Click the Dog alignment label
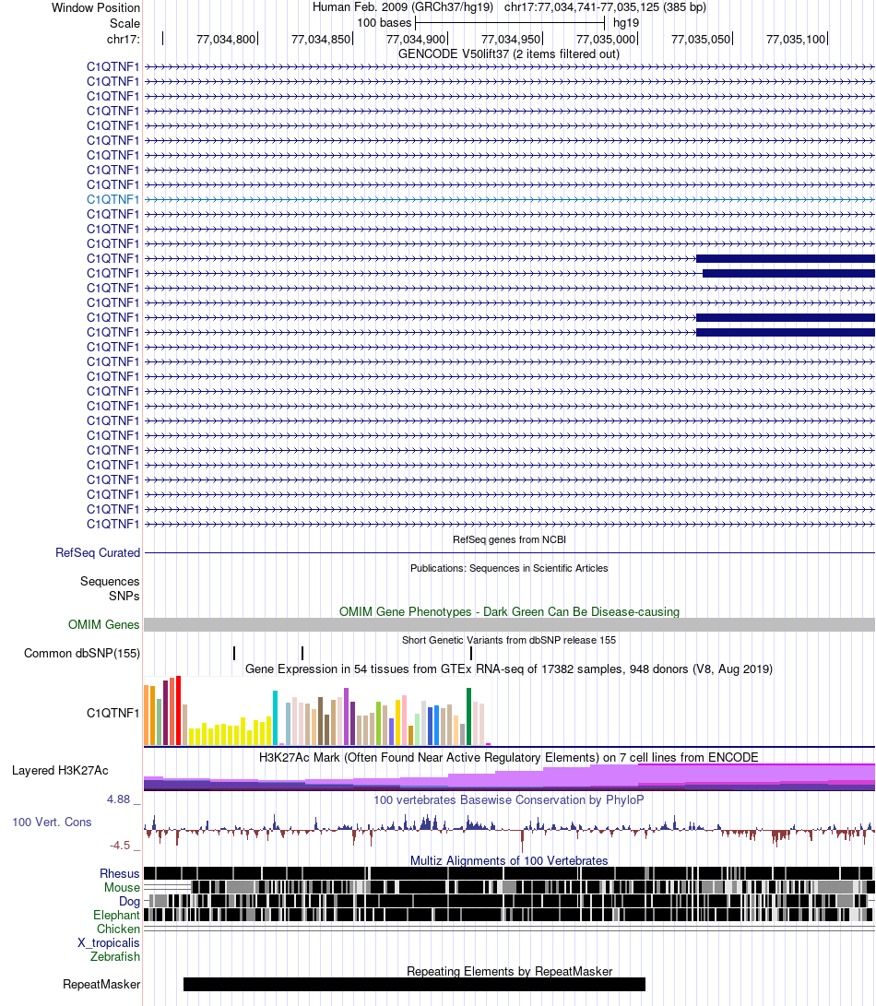This screenshot has width=876, height=1006. tap(129, 902)
